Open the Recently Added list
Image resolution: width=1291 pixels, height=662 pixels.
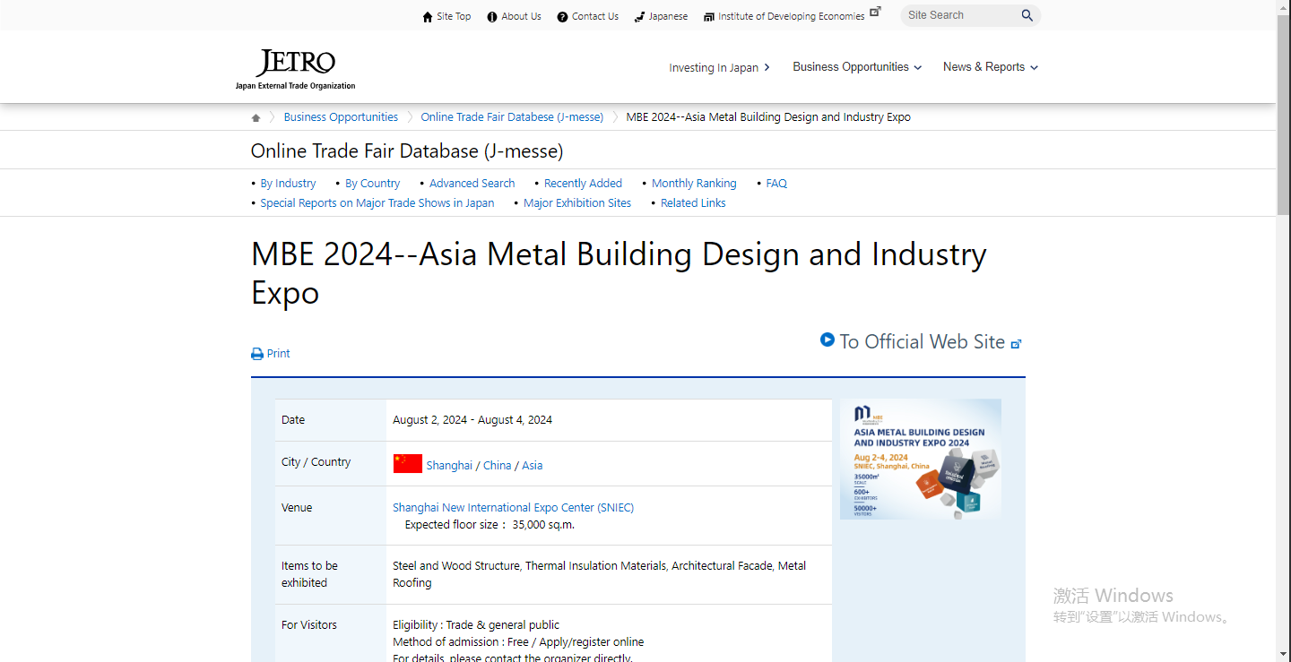tap(583, 184)
